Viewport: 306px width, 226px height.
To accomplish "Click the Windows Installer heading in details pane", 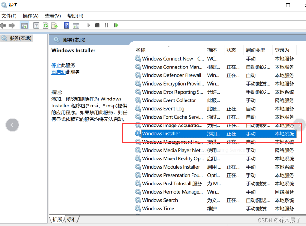I will pos(73,50).
